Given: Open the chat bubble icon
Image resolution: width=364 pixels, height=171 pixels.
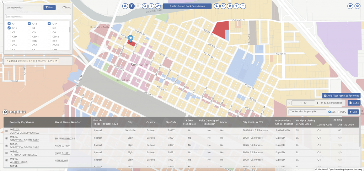Looking at the screenshot, I should point(350,6).
